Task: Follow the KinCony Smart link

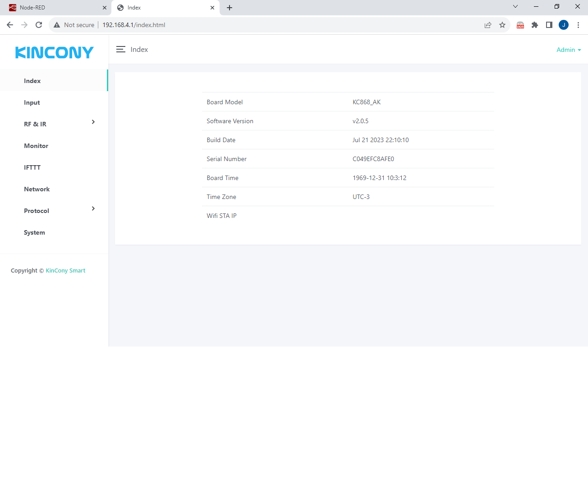Action: (65, 271)
